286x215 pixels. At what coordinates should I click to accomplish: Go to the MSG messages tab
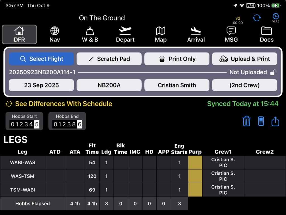point(231,34)
